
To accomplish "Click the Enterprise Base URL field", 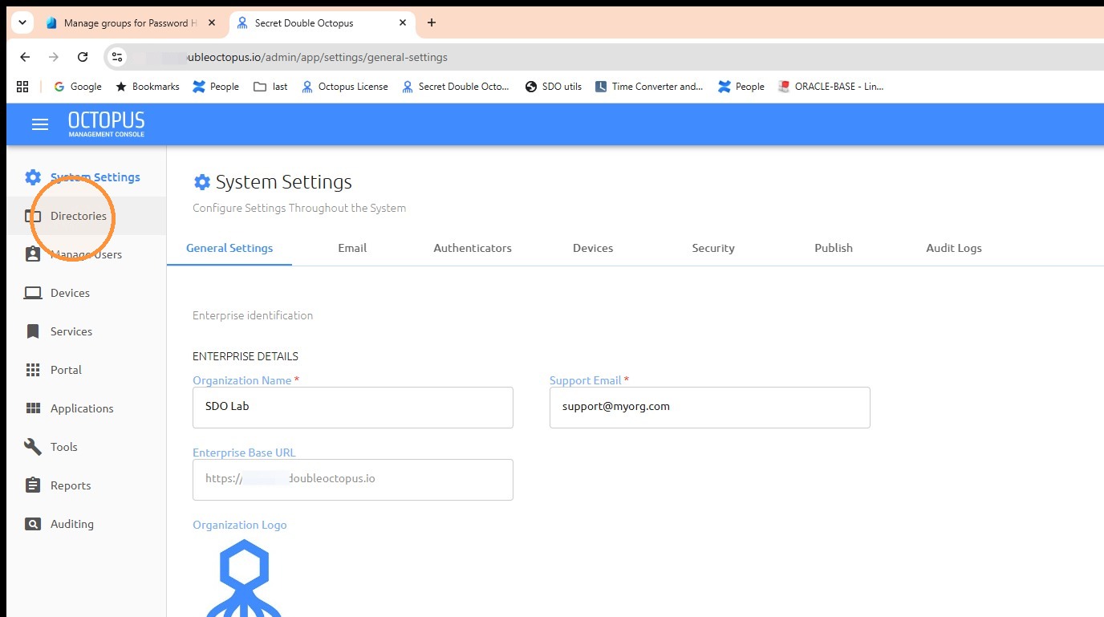I will point(353,480).
